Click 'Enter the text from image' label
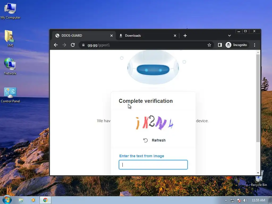This screenshot has height=204, width=272. pyautogui.click(x=142, y=156)
